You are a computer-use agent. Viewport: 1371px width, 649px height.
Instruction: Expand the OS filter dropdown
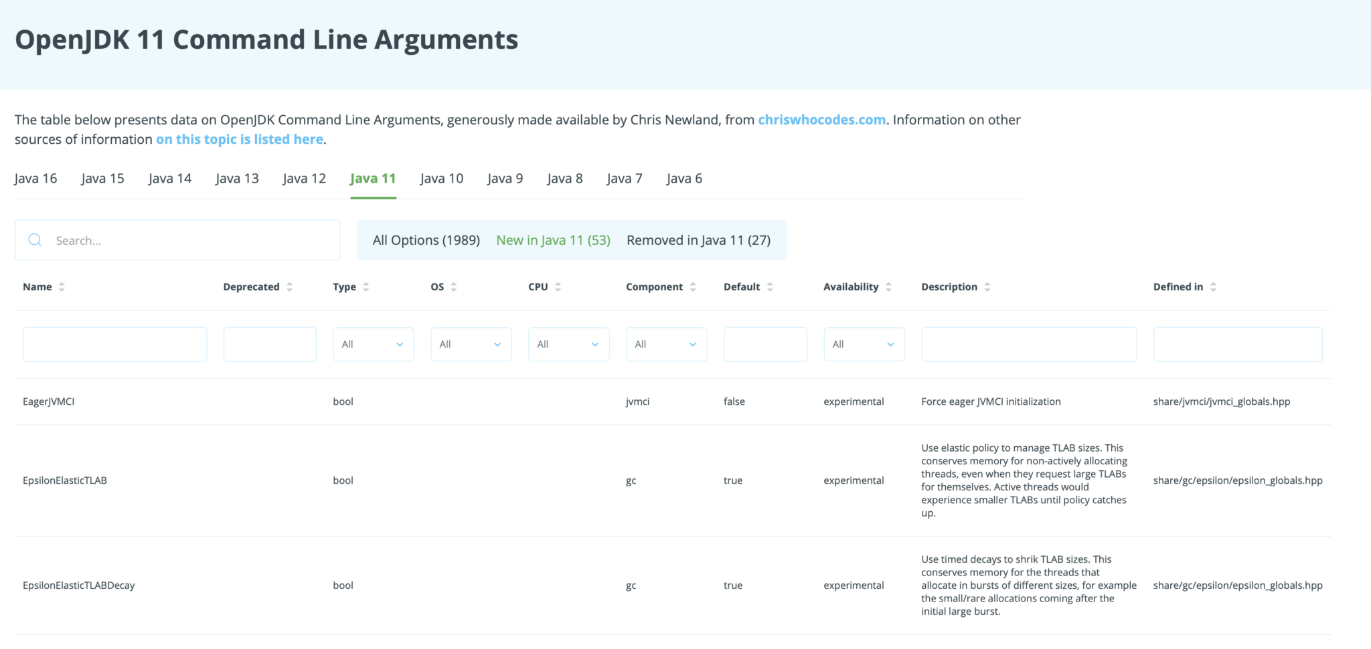471,345
